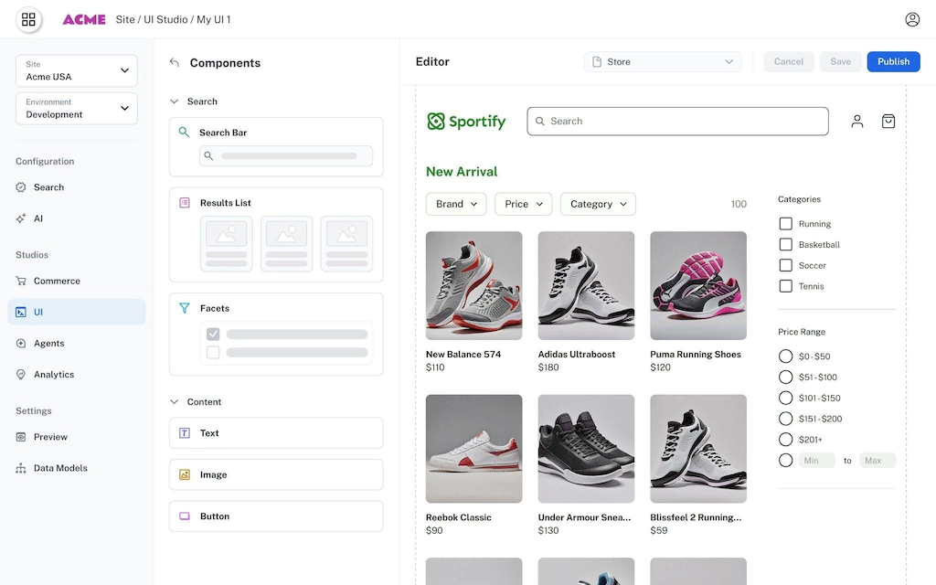This screenshot has height=585, width=936.
Task: Check the Basketball category checkbox
Action: [x=785, y=245]
